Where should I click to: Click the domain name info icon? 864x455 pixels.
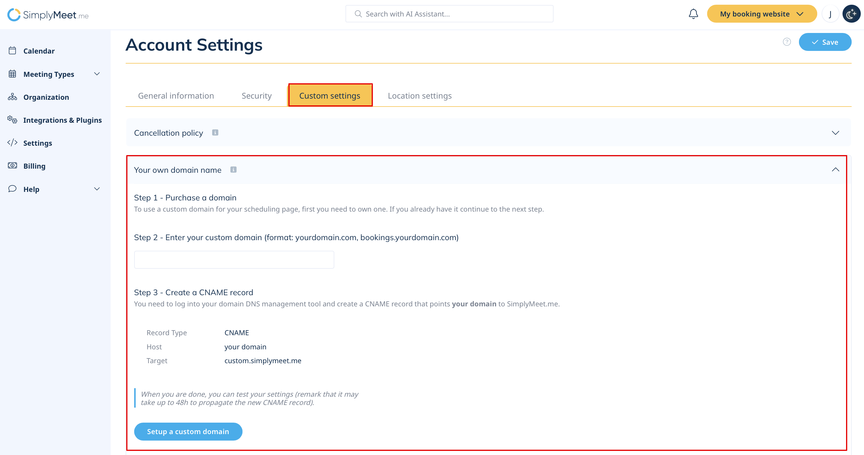[233, 170]
